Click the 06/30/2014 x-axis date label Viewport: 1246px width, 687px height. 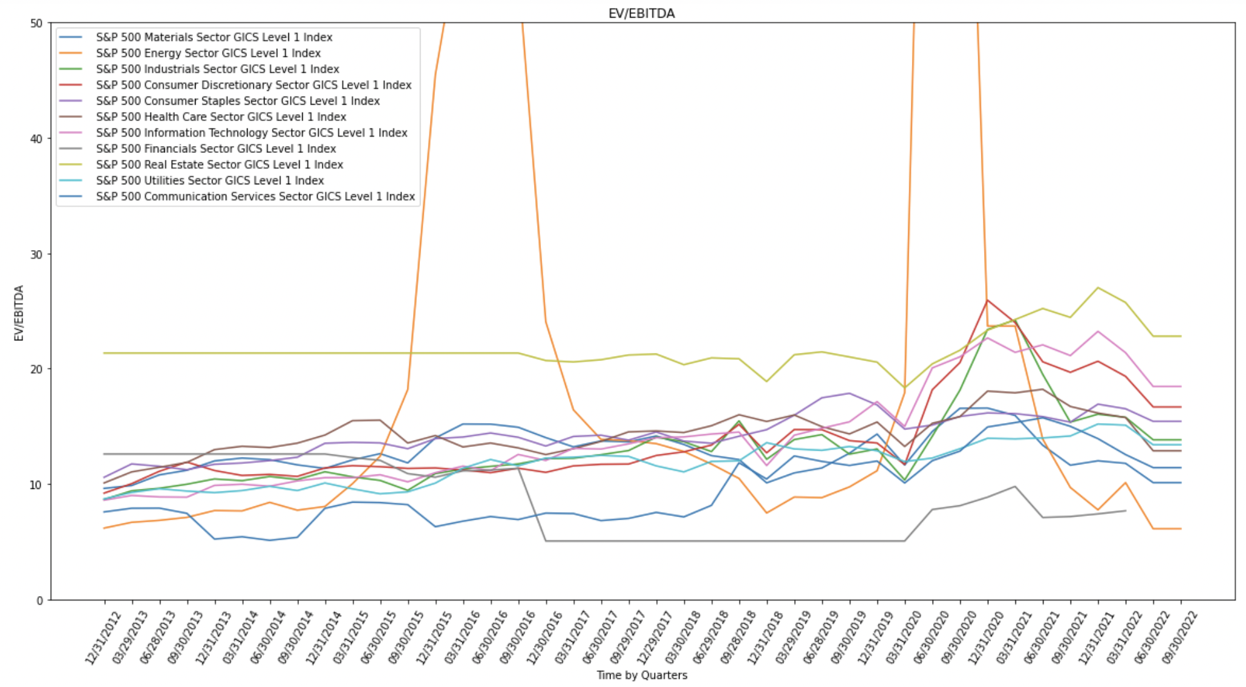[268, 637]
